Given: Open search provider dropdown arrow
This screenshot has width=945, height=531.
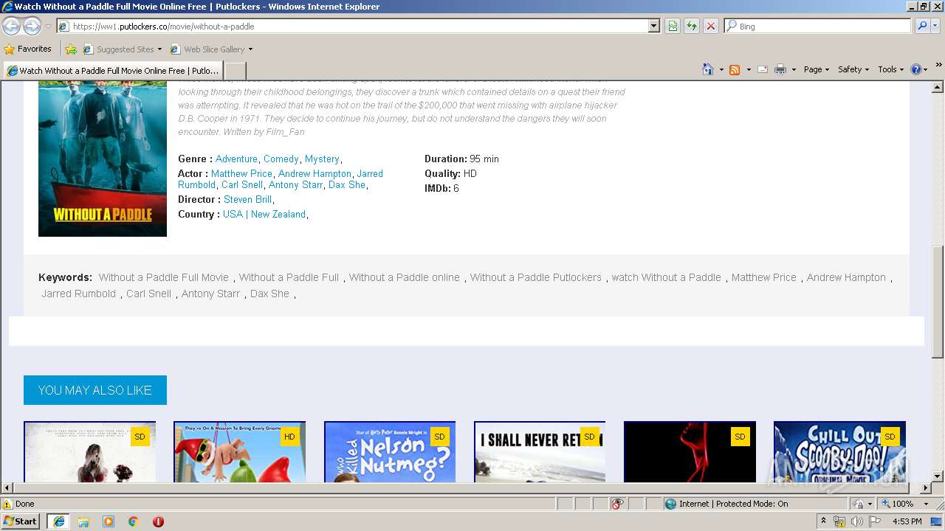Looking at the screenshot, I should [x=936, y=26].
